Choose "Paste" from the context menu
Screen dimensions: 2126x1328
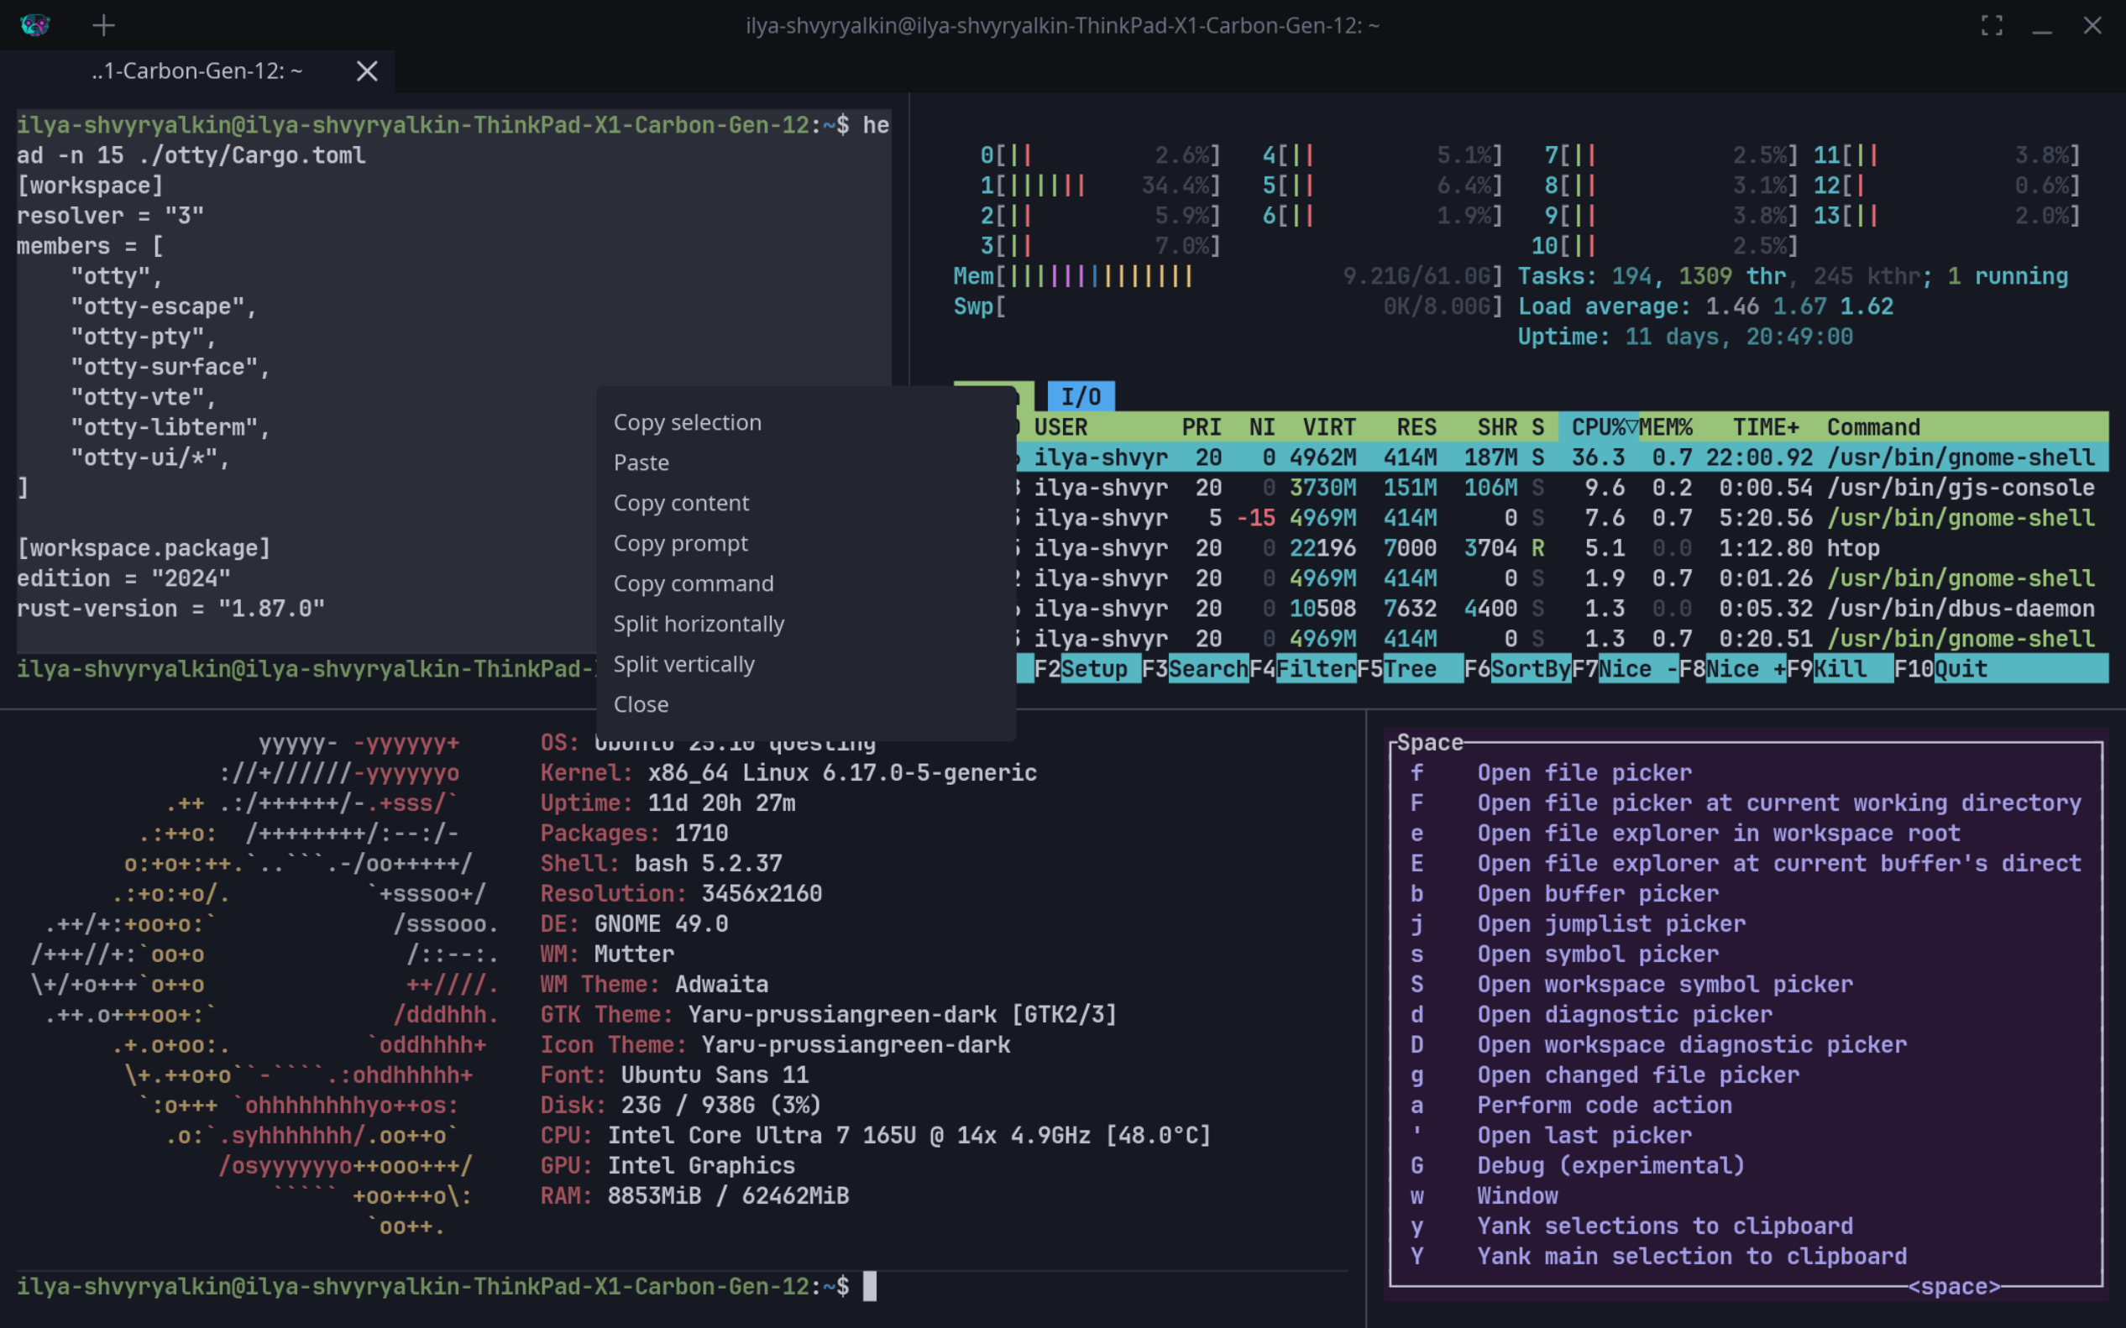click(x=641, y=462)
